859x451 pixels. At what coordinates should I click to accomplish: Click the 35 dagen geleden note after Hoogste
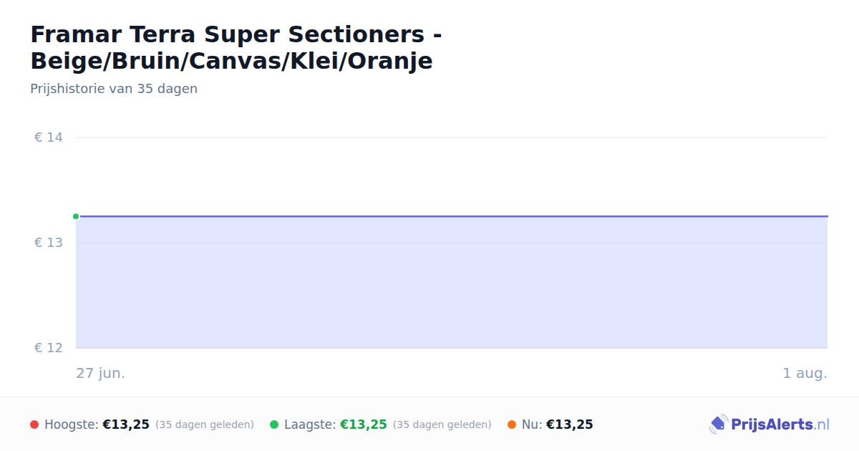[205, 425]
